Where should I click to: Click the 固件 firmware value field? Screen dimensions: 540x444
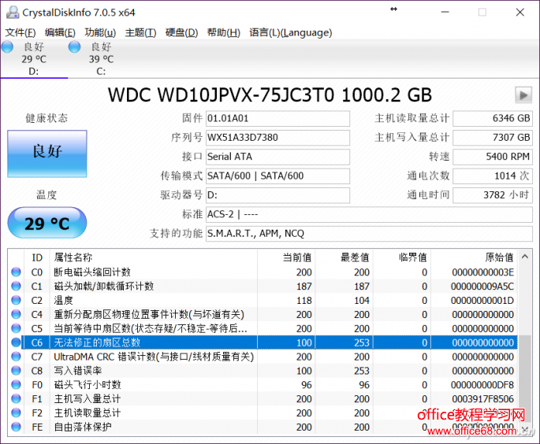(277, 119)
